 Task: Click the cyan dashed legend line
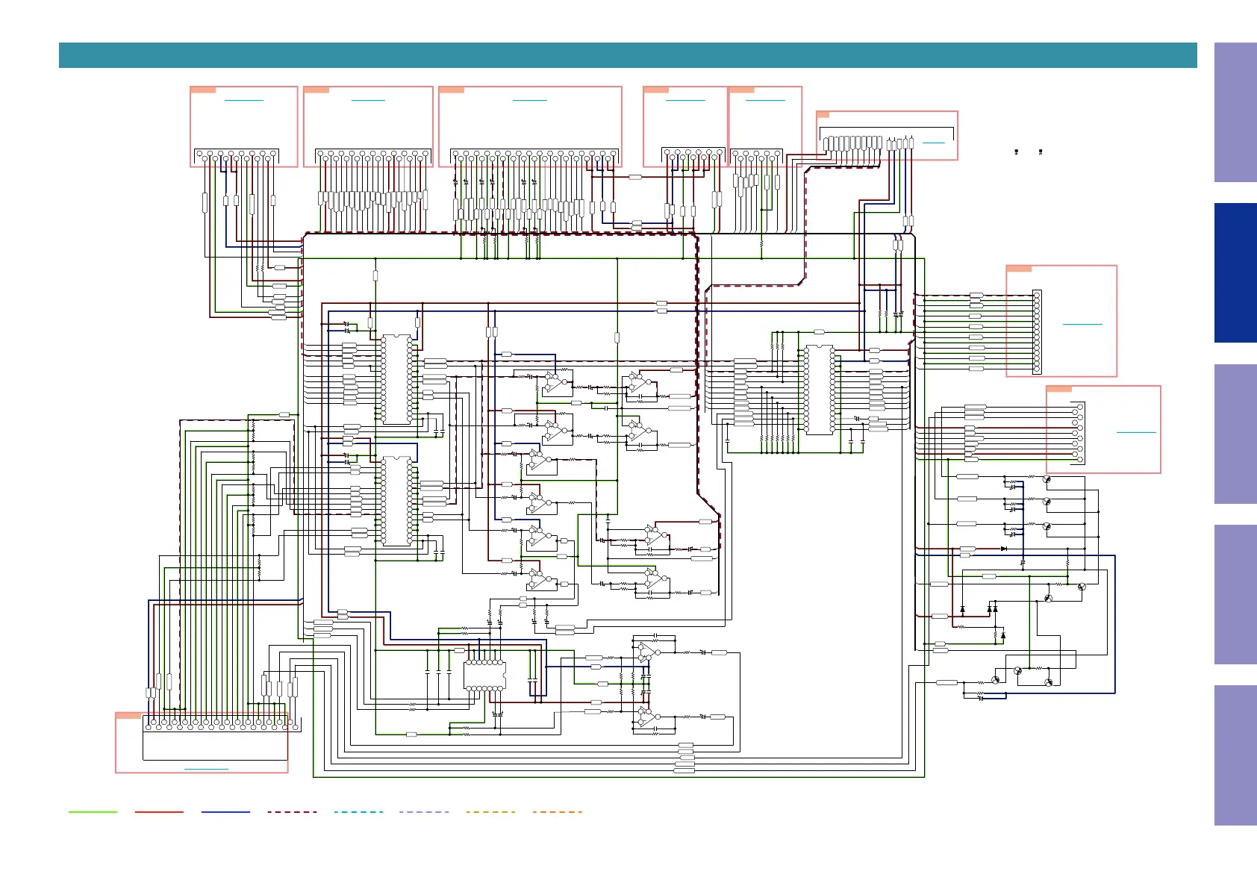pyautogui.click(x=358, y=812)
